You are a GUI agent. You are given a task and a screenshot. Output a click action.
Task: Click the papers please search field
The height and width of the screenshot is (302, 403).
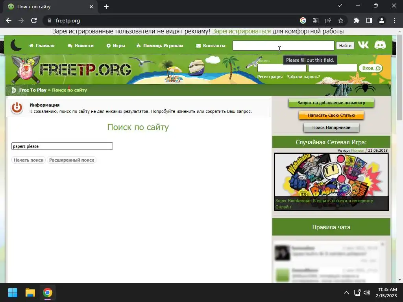pos(62,146)
